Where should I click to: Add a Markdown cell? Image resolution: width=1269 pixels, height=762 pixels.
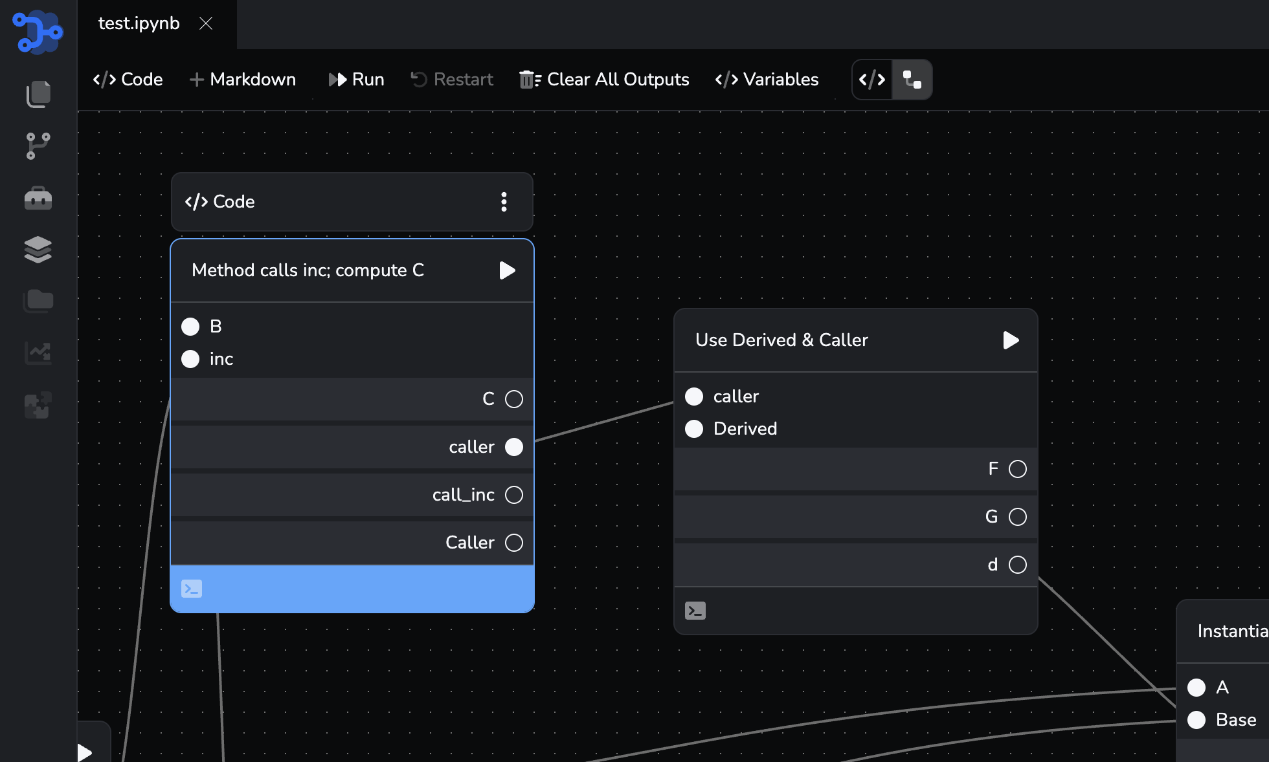click(x=243, y=80)
